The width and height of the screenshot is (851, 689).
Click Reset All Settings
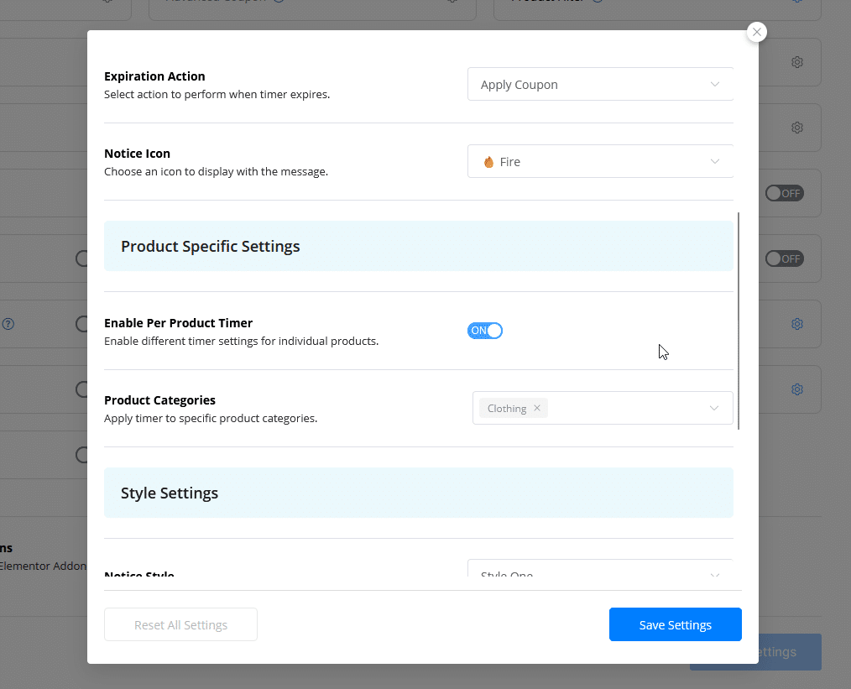[180, 624]
